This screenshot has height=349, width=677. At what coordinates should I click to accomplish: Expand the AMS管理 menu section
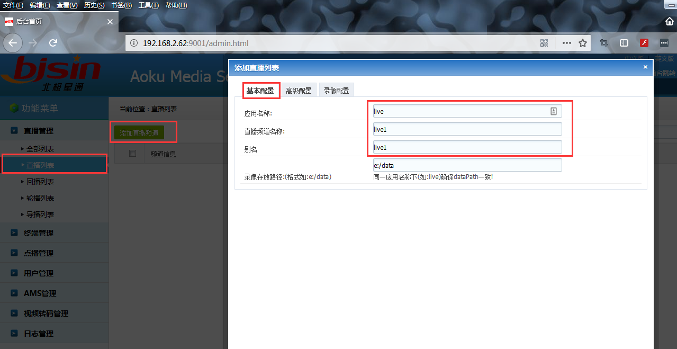pyautogui.click(x=54, y=293)
